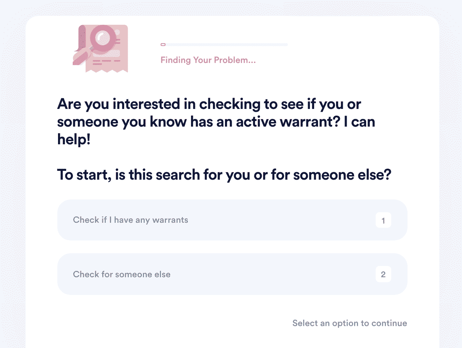The image size is (462, 348).
Task: Select 'Check if I have any warrants'
Action: (x=232, y=220)
